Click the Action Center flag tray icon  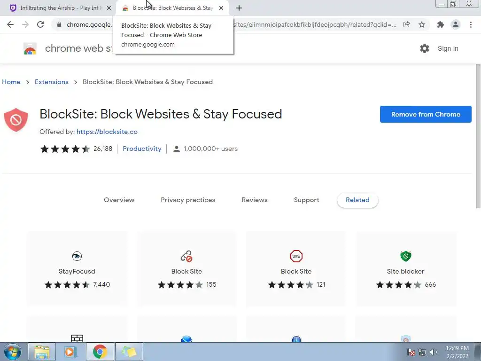tap(411, 352)
